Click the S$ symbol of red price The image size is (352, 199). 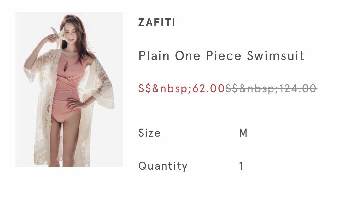[x=145, y=89]
